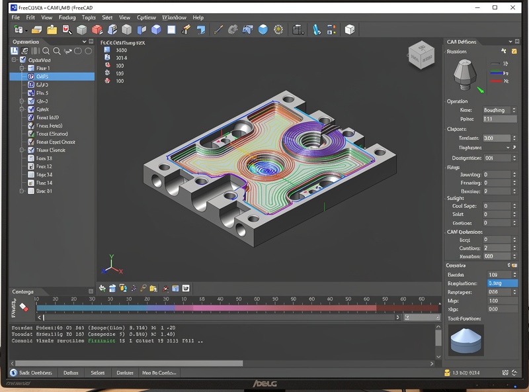
Task: Open the Help menu
Action: [198, 18]
